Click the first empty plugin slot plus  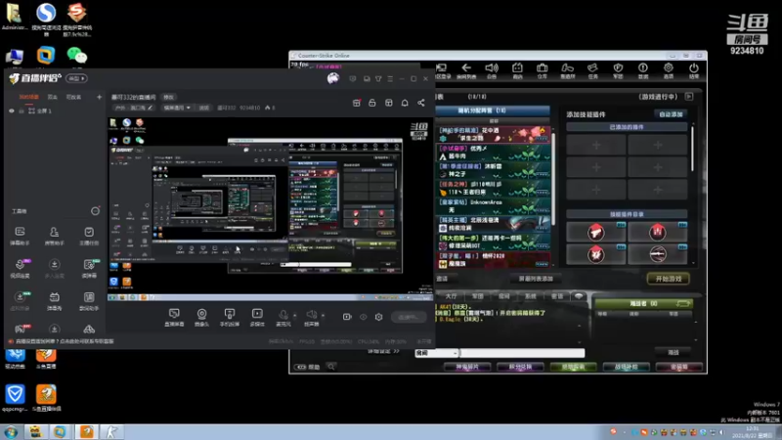click(x=596, y=145)
